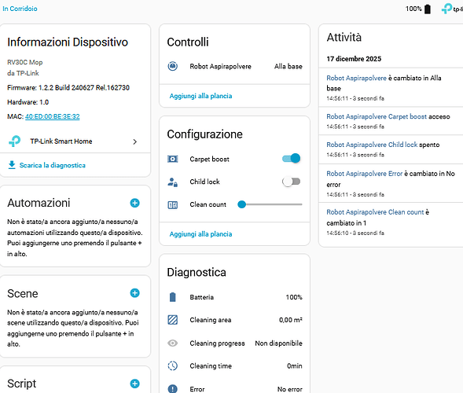The width and height of the screenshot is (463, 393).
Task: Enable the Child lock toggle
Action: point(291,182)
